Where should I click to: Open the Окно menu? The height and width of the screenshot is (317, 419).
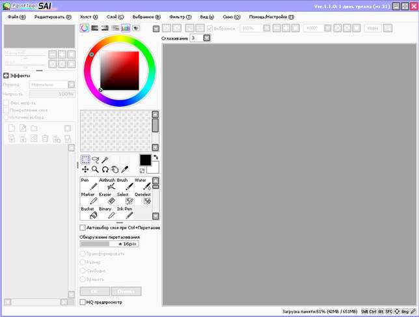232,17
